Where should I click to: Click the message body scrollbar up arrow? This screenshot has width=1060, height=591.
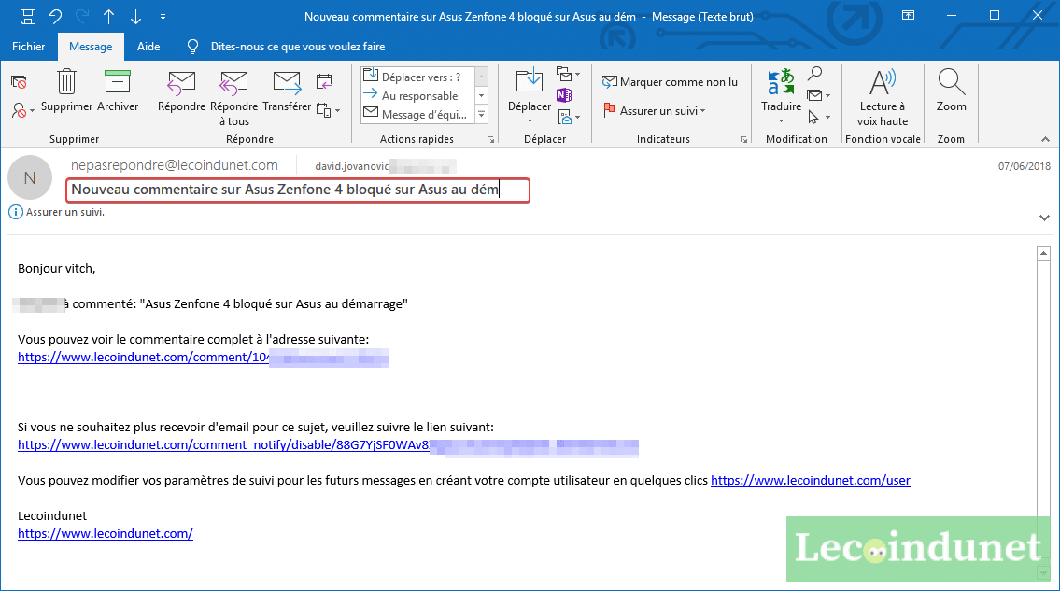point(1044,254)
